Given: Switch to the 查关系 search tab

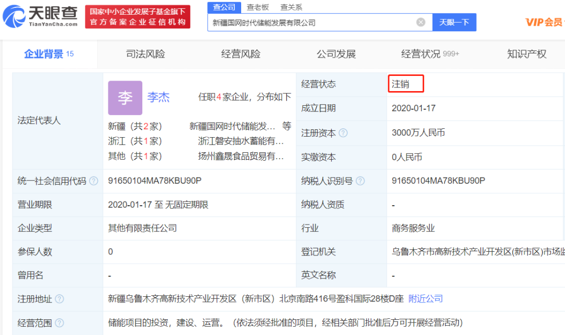Looking at the screenshot, I should click(291, 7).
